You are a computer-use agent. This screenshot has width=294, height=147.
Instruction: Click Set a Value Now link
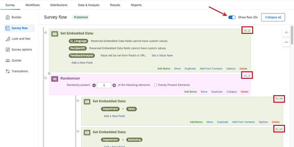[x=162, y=55]
